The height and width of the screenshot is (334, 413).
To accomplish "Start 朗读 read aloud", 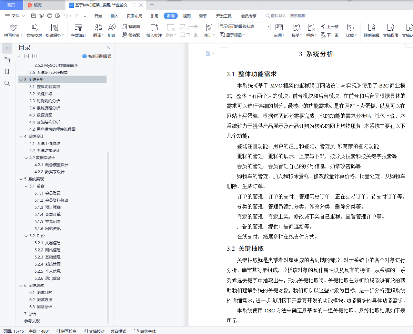I will pyautogui.click(x=112, y=30).
